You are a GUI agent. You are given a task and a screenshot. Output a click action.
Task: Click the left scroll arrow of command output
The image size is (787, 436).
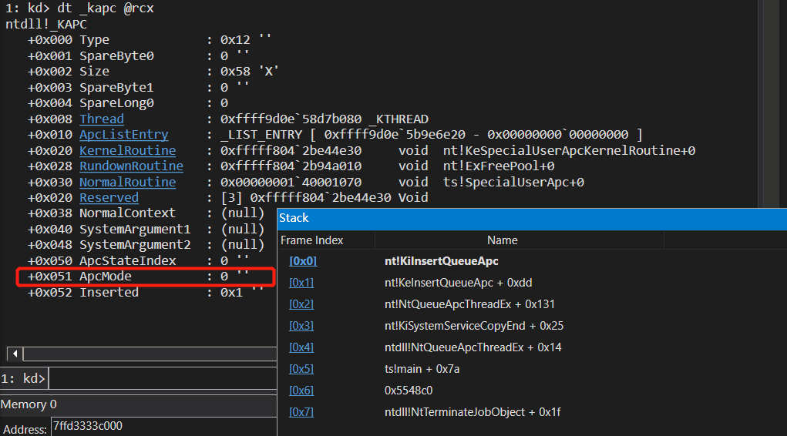tap(15, 354)
